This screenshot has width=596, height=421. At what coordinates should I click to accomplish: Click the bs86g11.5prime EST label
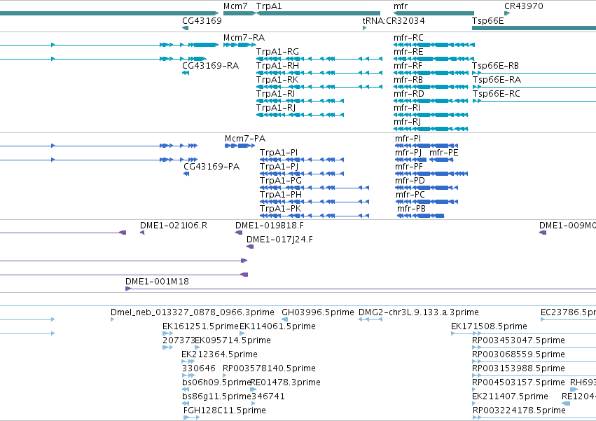click(216, 397)
